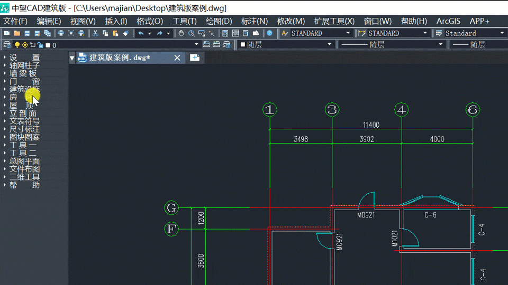Click the Make Object's Layer Current icon
This screenshot has height=285, width=508.
[206, 44]
